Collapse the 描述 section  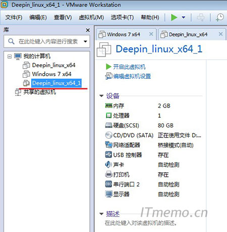101,214
